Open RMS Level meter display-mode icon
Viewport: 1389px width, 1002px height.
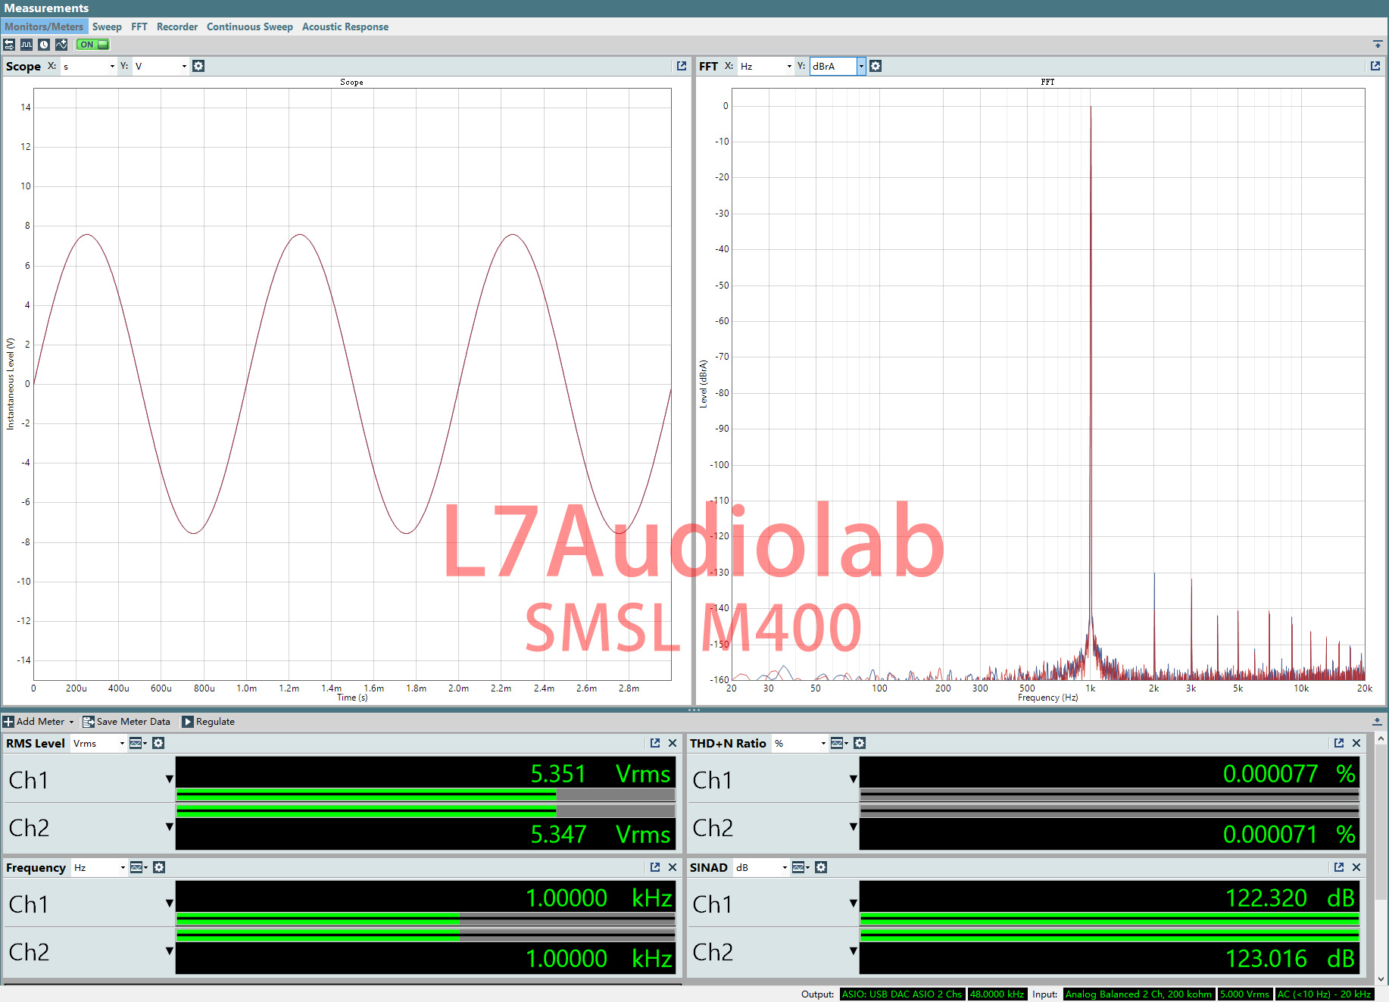[x=138, y=743]
